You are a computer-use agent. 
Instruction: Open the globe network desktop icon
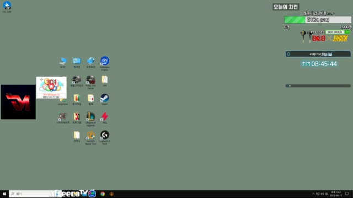click(90, 62)
